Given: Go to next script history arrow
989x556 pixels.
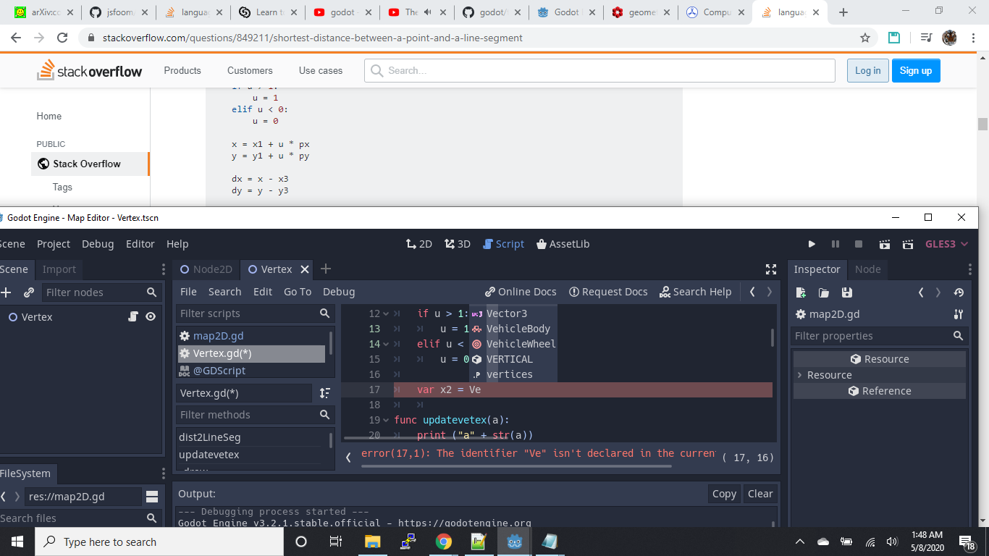Looking at the screenshot, I should [x=770, y=292].
